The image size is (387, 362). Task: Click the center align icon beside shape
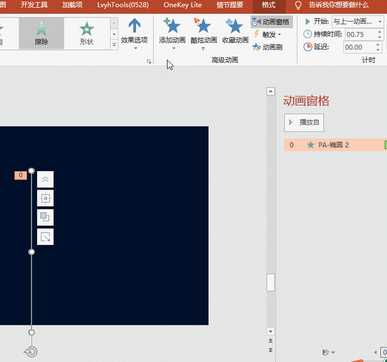point(45,198)
